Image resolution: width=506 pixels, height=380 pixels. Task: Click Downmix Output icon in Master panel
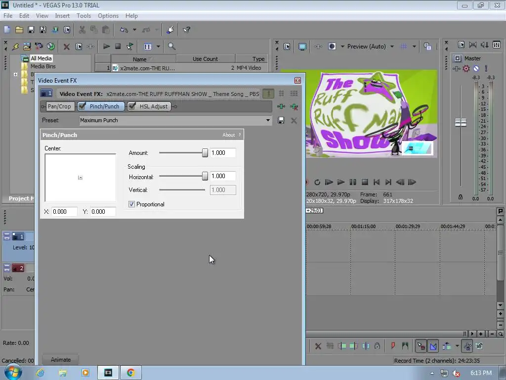pos(473,45)
